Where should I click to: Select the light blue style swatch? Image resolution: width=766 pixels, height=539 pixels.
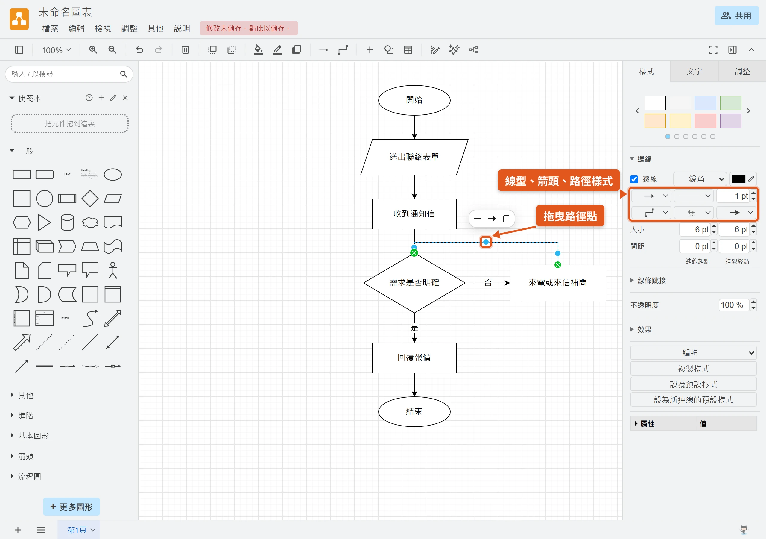pos(705,103)
